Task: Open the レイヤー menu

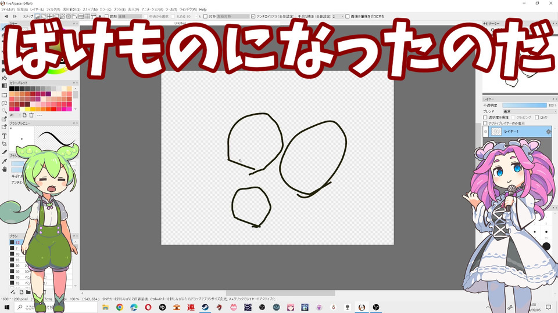Action: [x=37, y=10]
